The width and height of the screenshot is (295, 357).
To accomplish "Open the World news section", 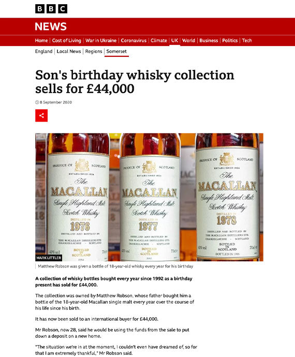I will [188, 40].
